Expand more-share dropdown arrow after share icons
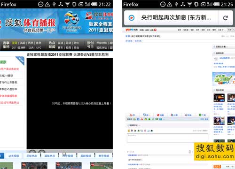Viewport: 235px width, 169px height. click(x=164, y=119)
